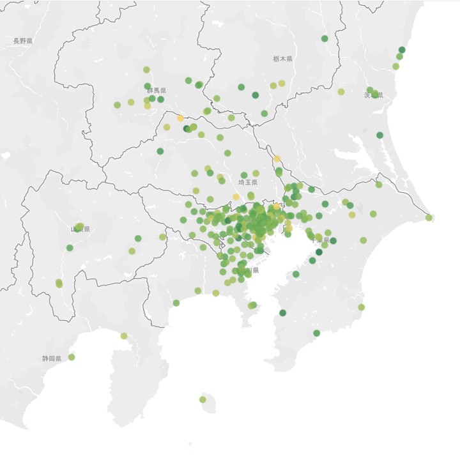
Task: Click the data point on Izu Oshima island
Action: (203, 399)
